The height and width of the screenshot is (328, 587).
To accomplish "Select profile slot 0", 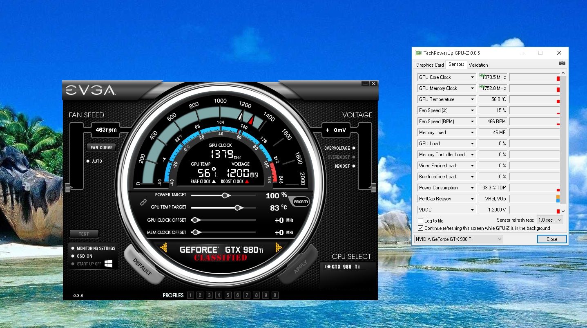I will [275, 295].
